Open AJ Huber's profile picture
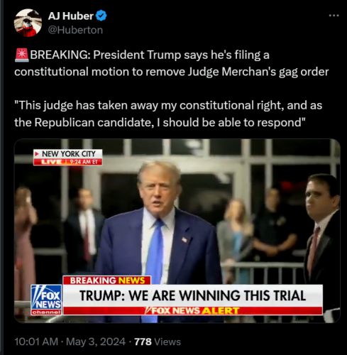Screen dimensions: 347x355 pyautogui.click(x=28, y=23)
